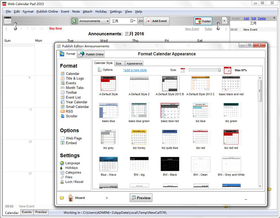Viewport: 280px width, 218px height.
Task: Choose BW - Black style thumbnail
Action: pyautogui.click(x=170, y=164)
